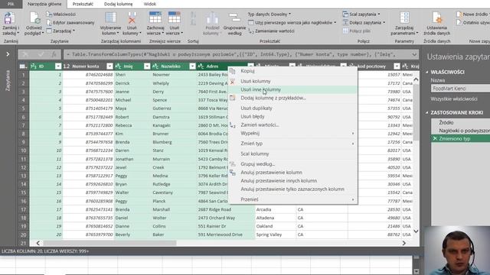
Task: Open the Plik tab
Action: click(x=11, y=4)
